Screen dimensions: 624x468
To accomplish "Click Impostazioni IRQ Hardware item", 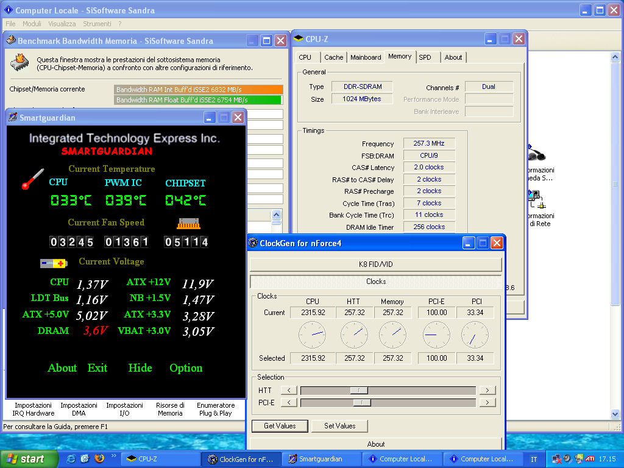I will pos(33,409).
